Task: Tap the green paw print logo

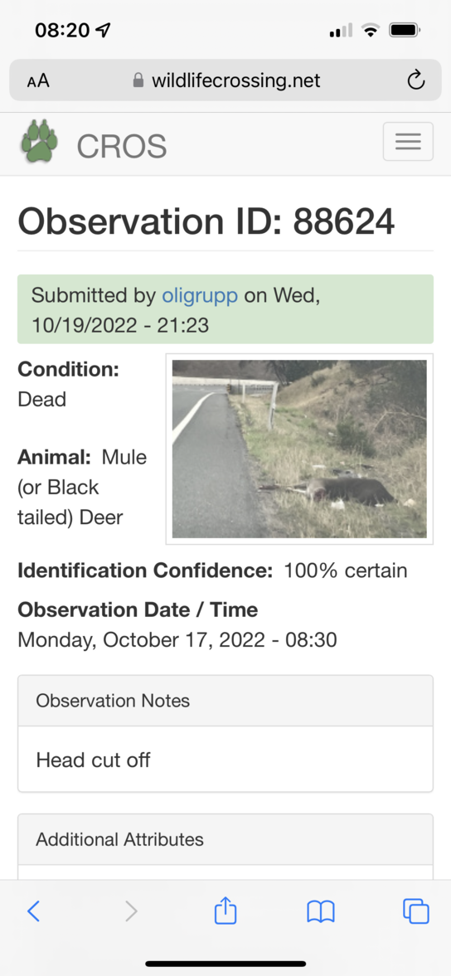Action: coord(39,140)
